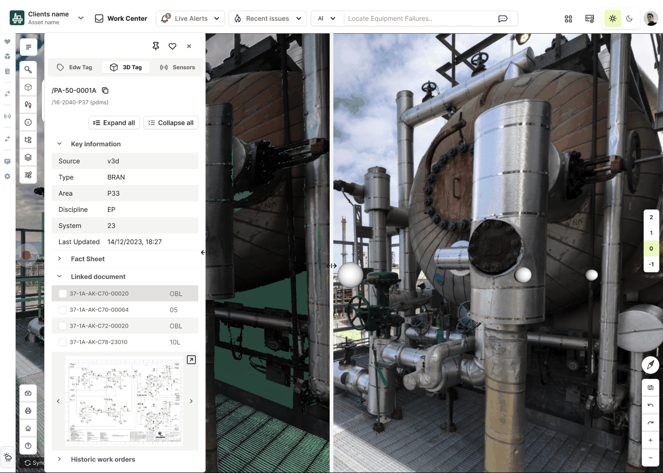Open linked document preview in fullscreen
Image resolution: width=663 pixels, height=473 pixels.
point(191,360)
